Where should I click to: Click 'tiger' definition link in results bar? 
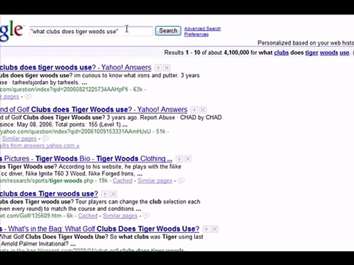point(312,53)
